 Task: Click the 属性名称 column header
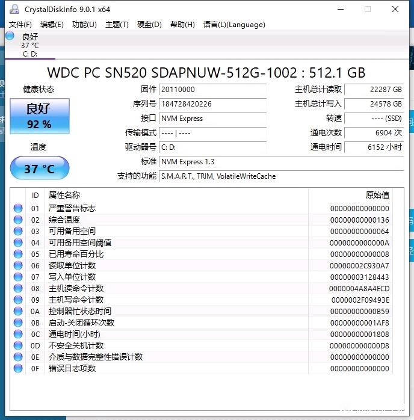point(176,196)
